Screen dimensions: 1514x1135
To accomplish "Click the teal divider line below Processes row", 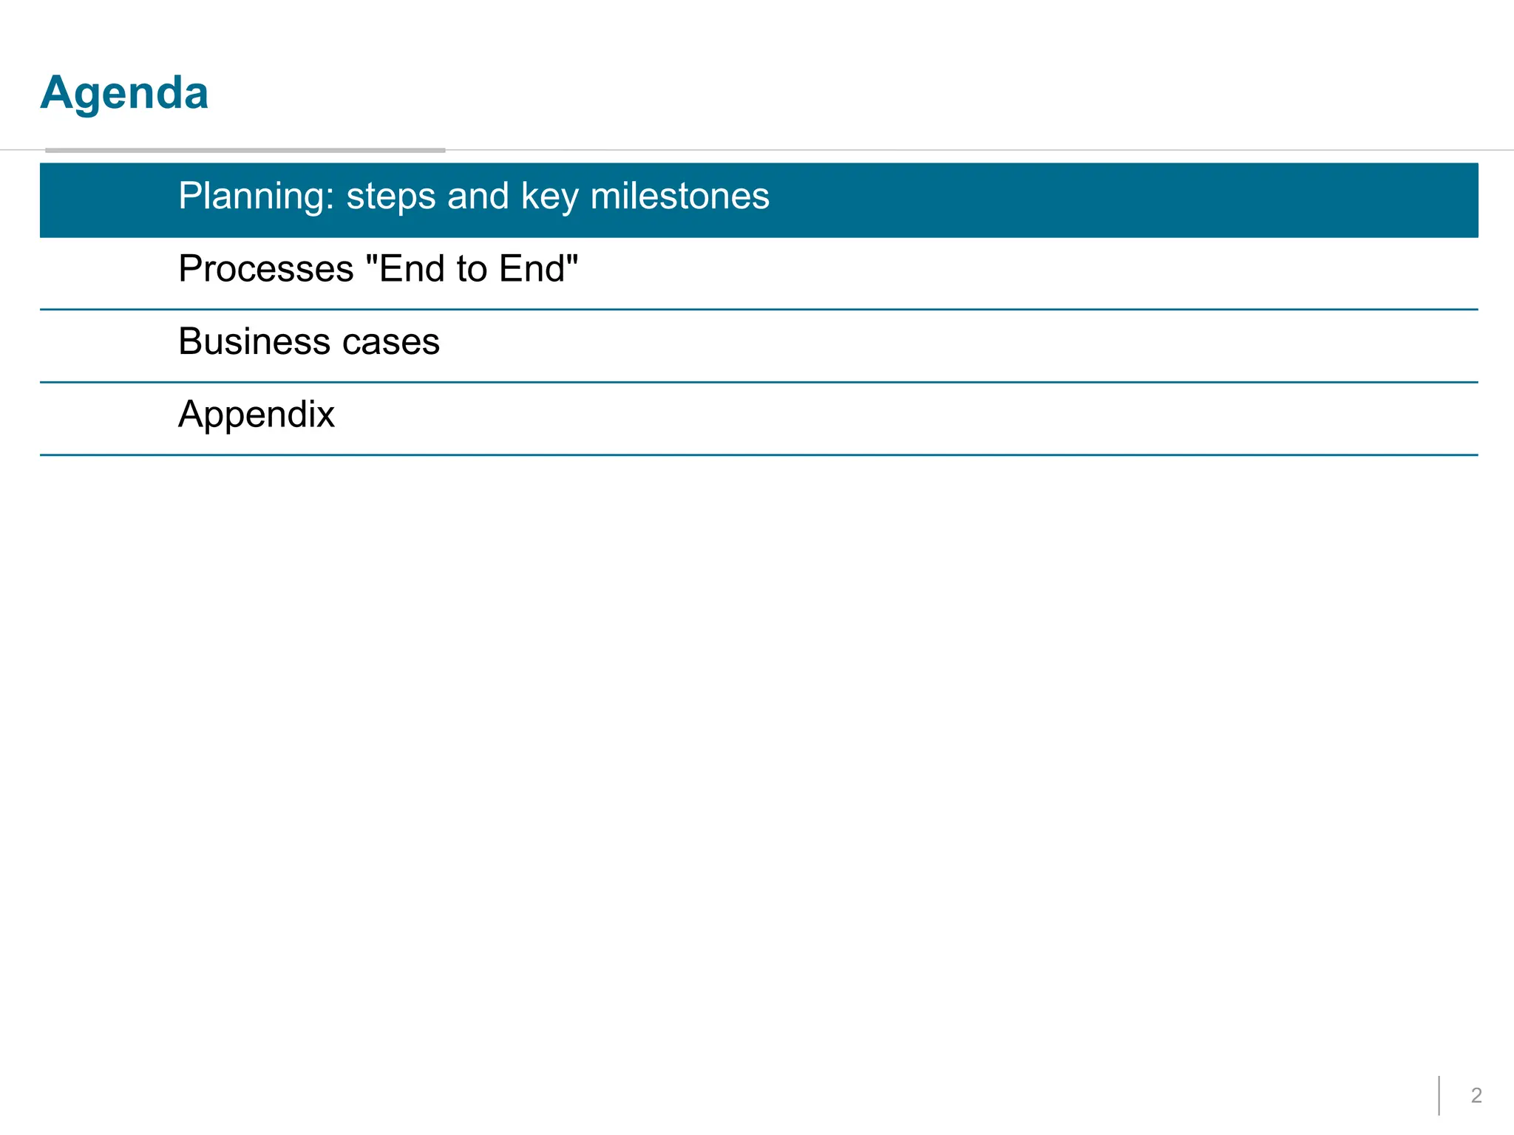I will (758, 310).
